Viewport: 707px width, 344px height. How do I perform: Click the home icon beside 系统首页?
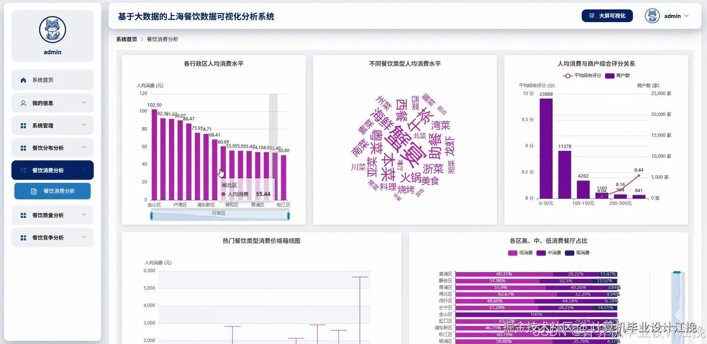23,80
